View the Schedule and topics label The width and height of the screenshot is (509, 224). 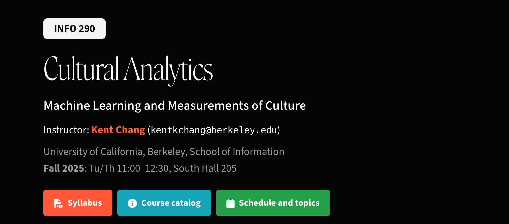tap(279, 203)
